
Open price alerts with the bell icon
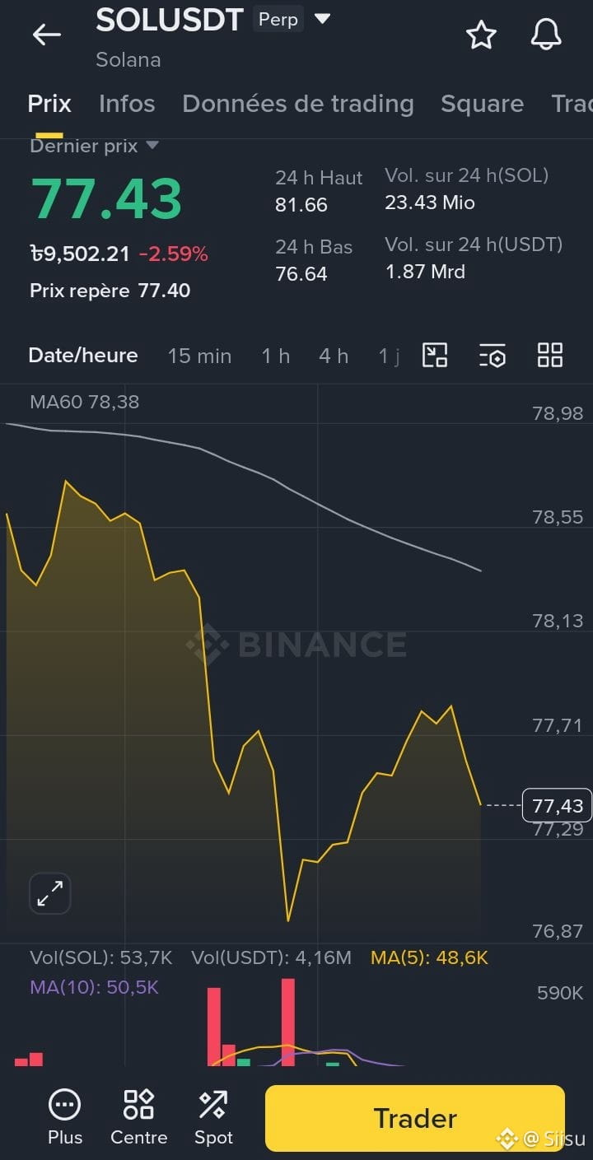point(546,35)
